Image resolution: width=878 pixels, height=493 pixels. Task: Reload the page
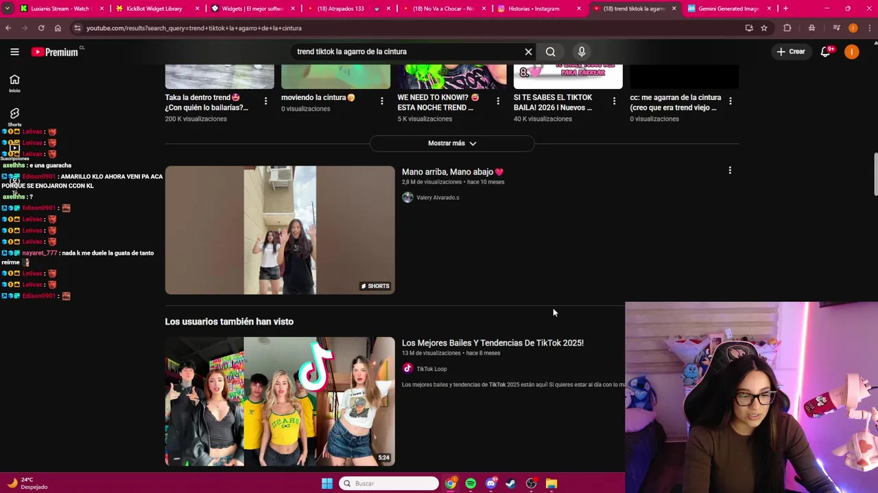[41, 28]
